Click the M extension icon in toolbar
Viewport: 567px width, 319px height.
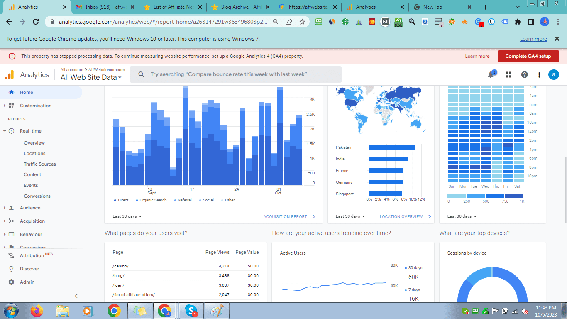tap(385, 22)
